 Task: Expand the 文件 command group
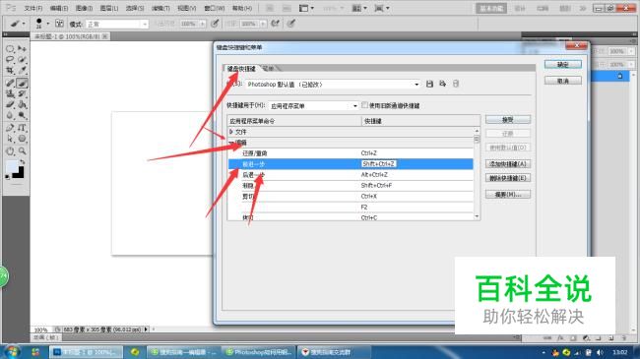(x=231, y=132)
